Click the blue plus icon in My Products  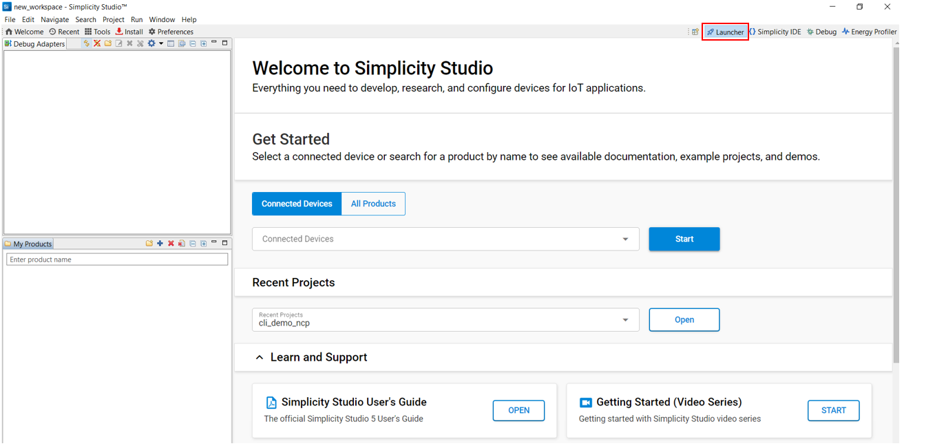pos(160,244)
